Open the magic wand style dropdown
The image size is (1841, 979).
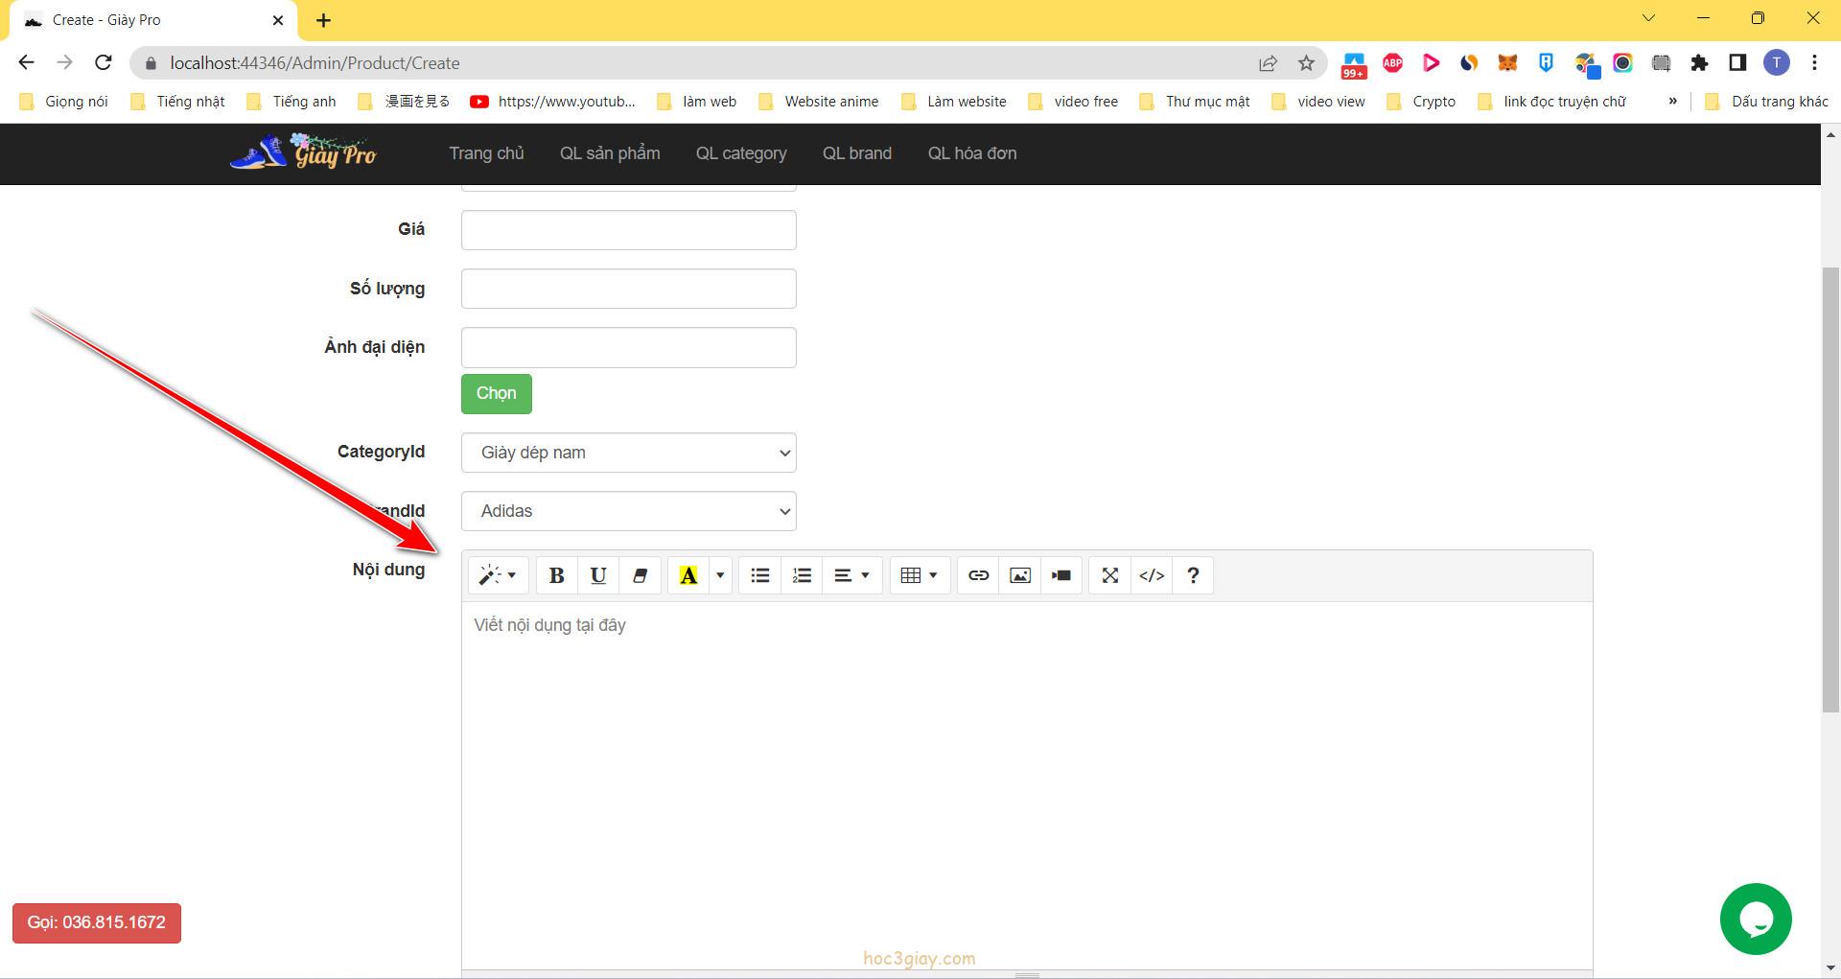click(x=498, y=575)
